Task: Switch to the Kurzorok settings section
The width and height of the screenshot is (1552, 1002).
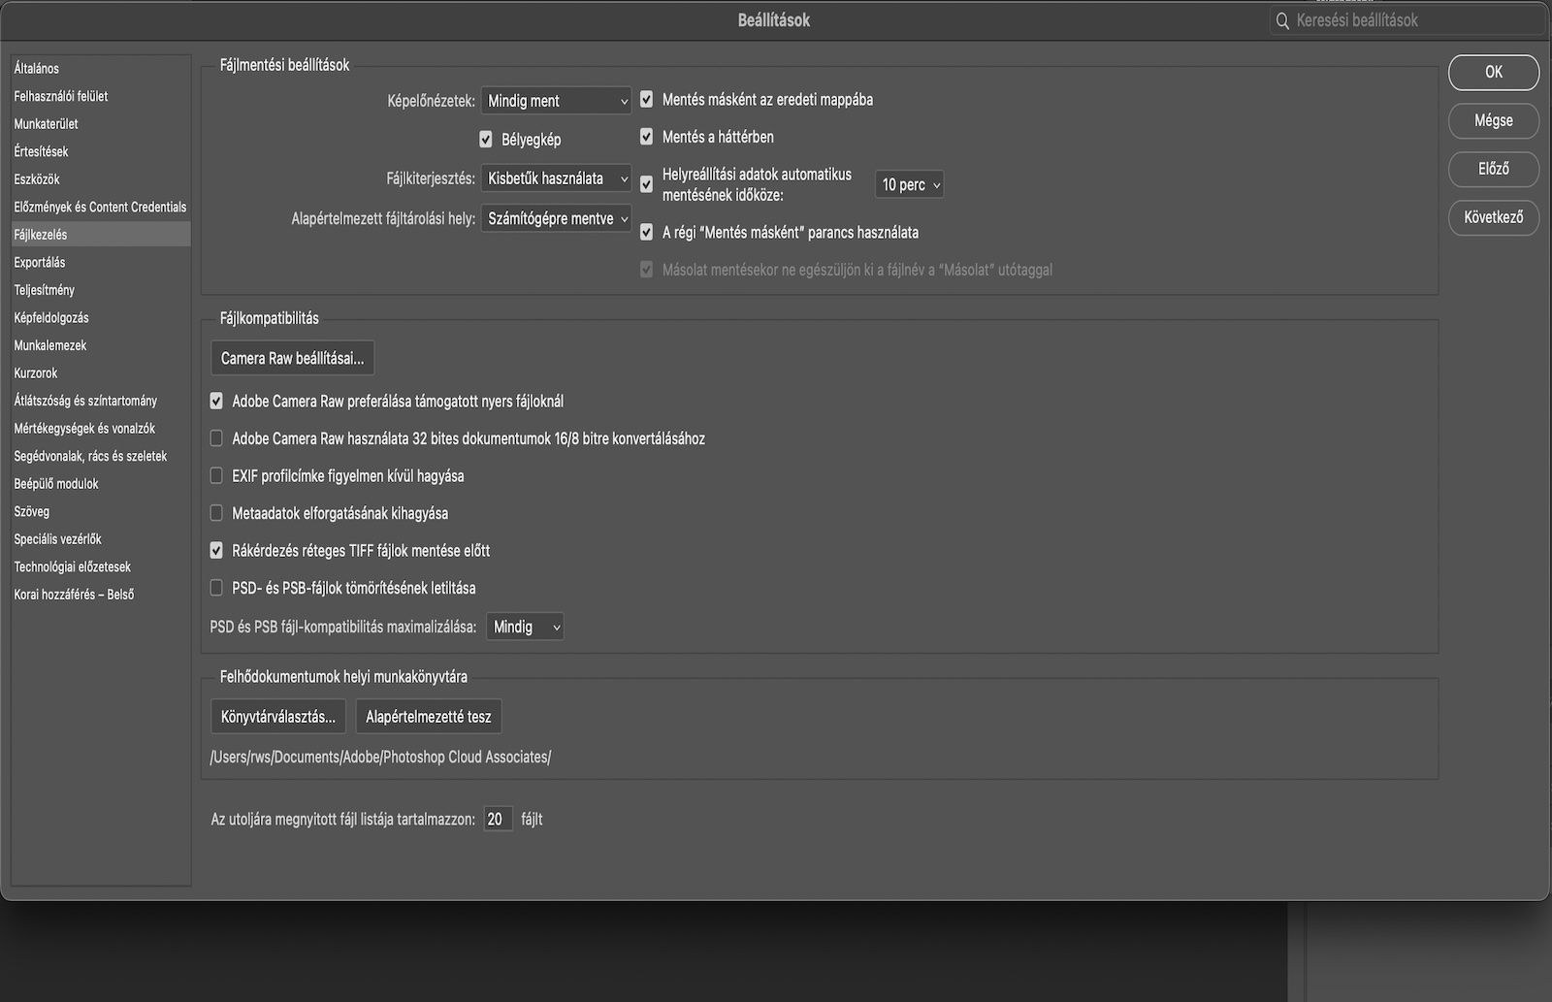Action: [x=35, y=372]
